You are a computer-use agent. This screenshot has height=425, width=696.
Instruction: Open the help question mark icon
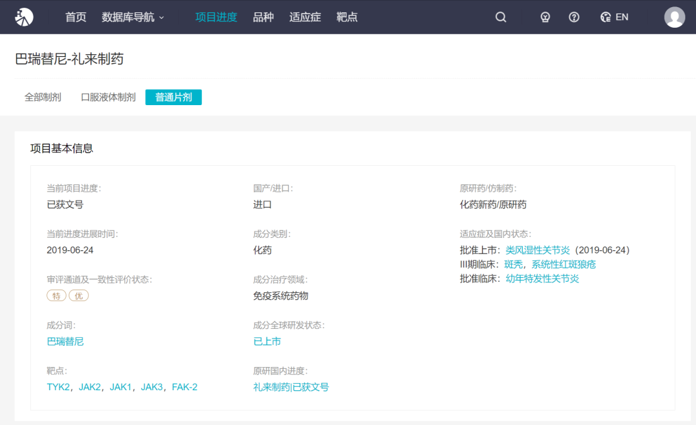pos(574,17)
